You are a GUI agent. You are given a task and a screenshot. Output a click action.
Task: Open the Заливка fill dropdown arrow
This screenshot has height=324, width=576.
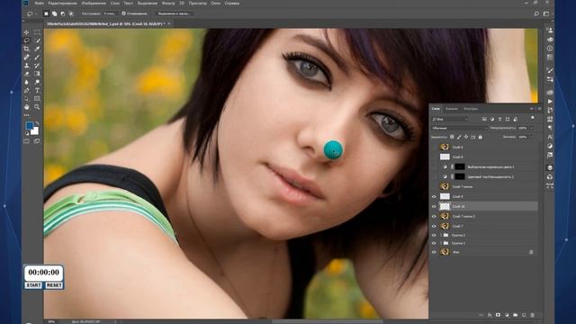tap(530, 137)
